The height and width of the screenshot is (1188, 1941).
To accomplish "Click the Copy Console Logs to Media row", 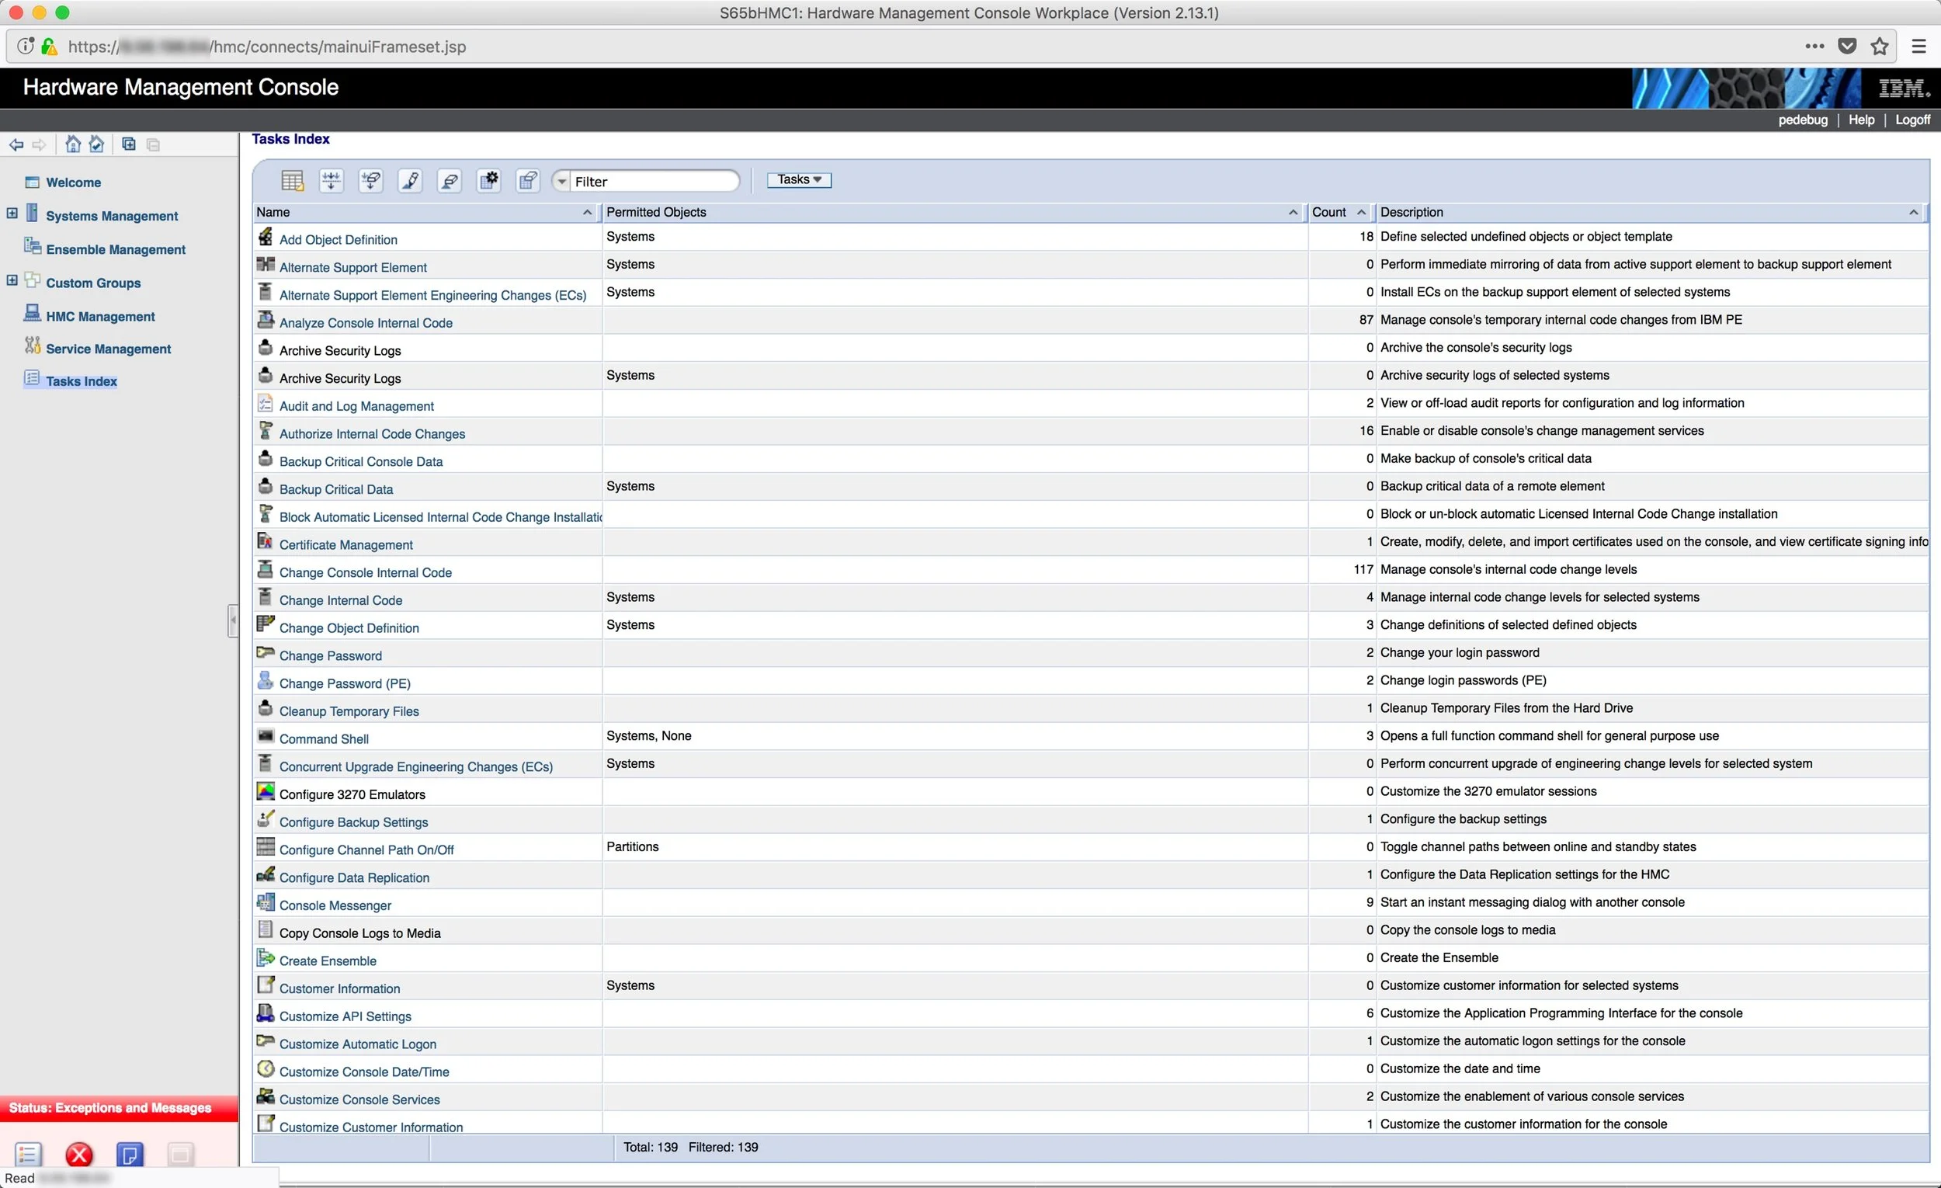I will click(x=1090, y=930).
